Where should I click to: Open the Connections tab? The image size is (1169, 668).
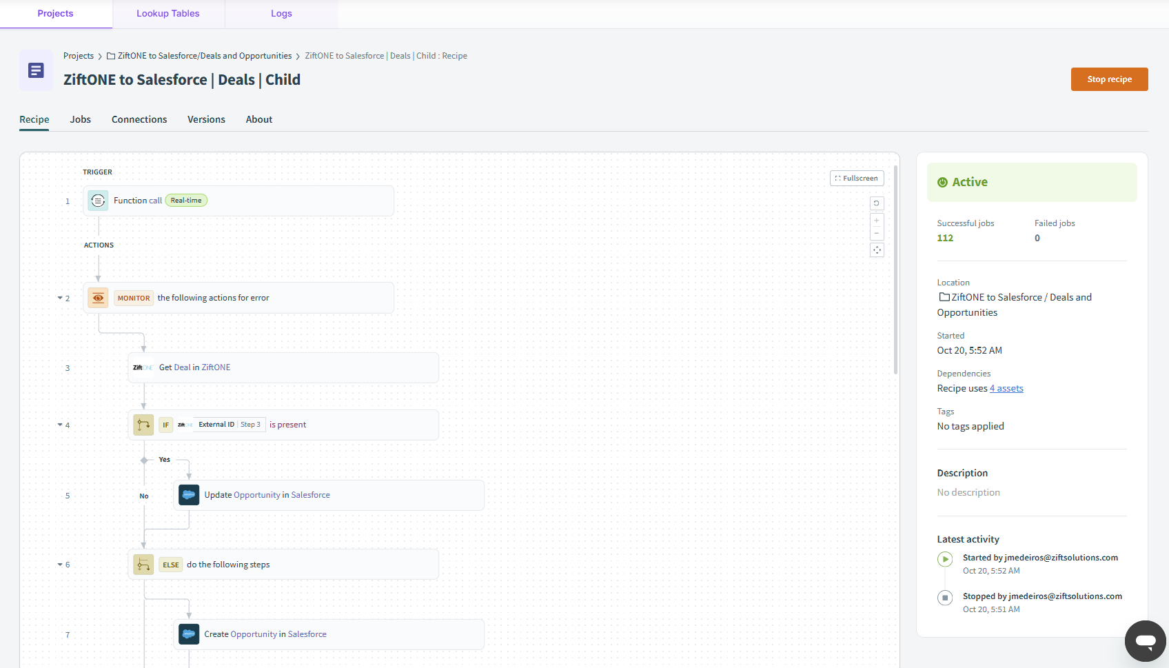(x=139, y=119)
